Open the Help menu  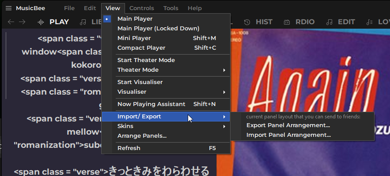point(195,8)
